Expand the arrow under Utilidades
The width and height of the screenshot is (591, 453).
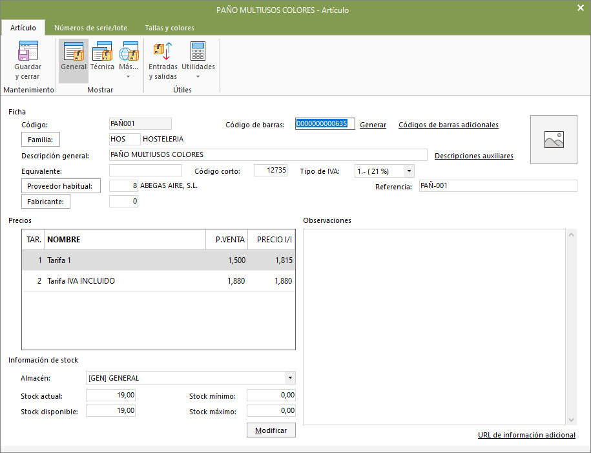(198, 77)
